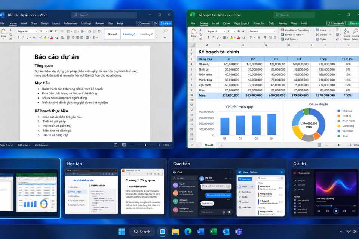Expand the Insert cells dropdown in Excel
The height and width of the screenshot is (239, 359).
330,30
